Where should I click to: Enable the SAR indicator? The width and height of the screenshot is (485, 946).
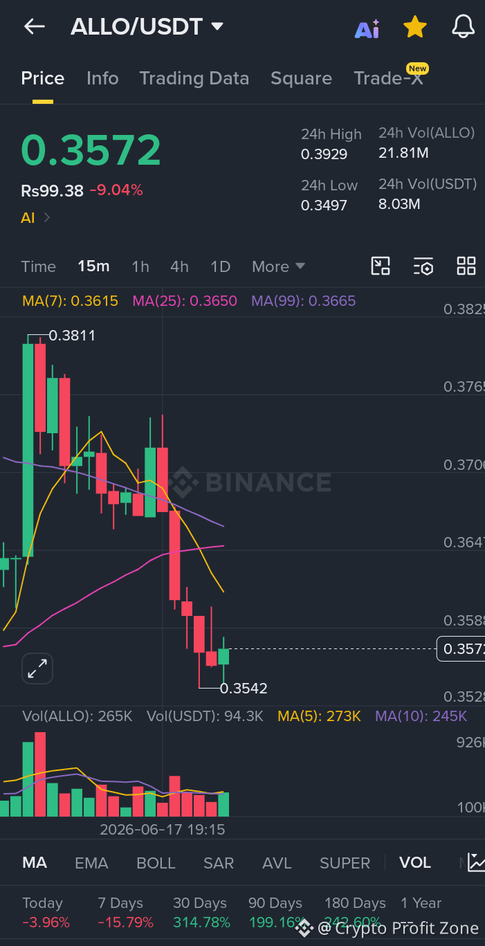219,863
